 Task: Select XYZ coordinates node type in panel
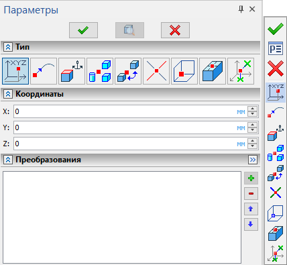pyautogui.click(x=15, y=71)
